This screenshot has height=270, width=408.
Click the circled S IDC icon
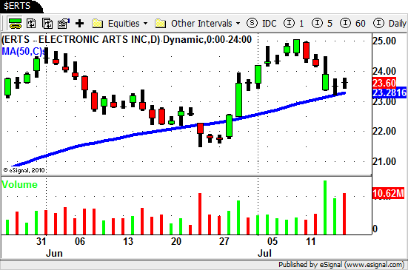(x=252, y=24)
